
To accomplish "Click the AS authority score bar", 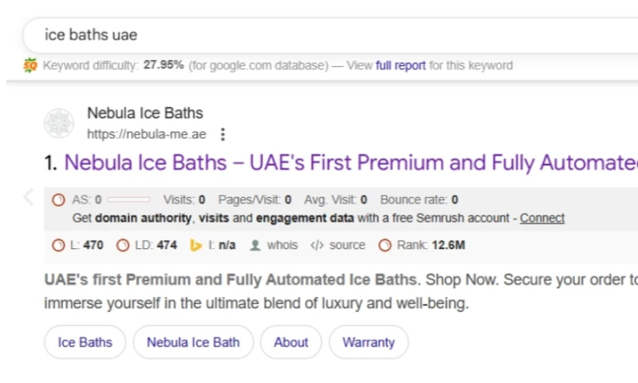I will (128, 199).
